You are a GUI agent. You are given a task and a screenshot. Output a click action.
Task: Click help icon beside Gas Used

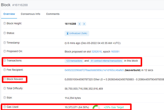4,107
